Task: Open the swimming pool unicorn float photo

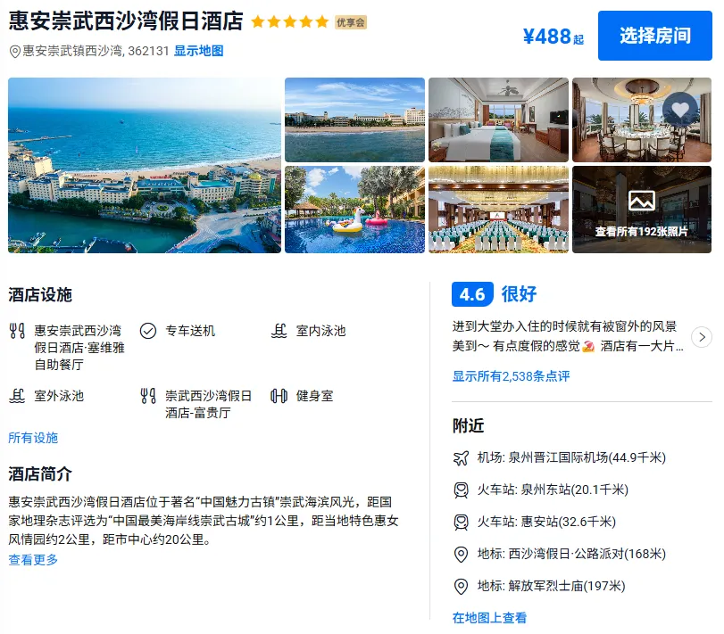Action: click(354, 210)
